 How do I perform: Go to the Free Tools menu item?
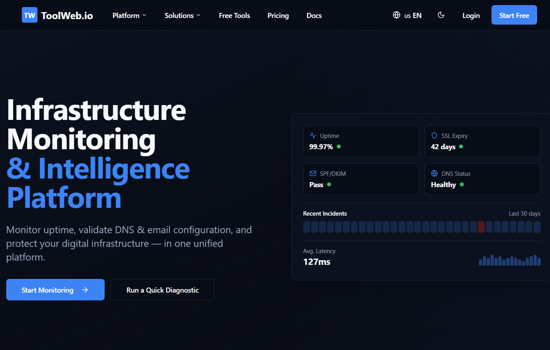234,15
